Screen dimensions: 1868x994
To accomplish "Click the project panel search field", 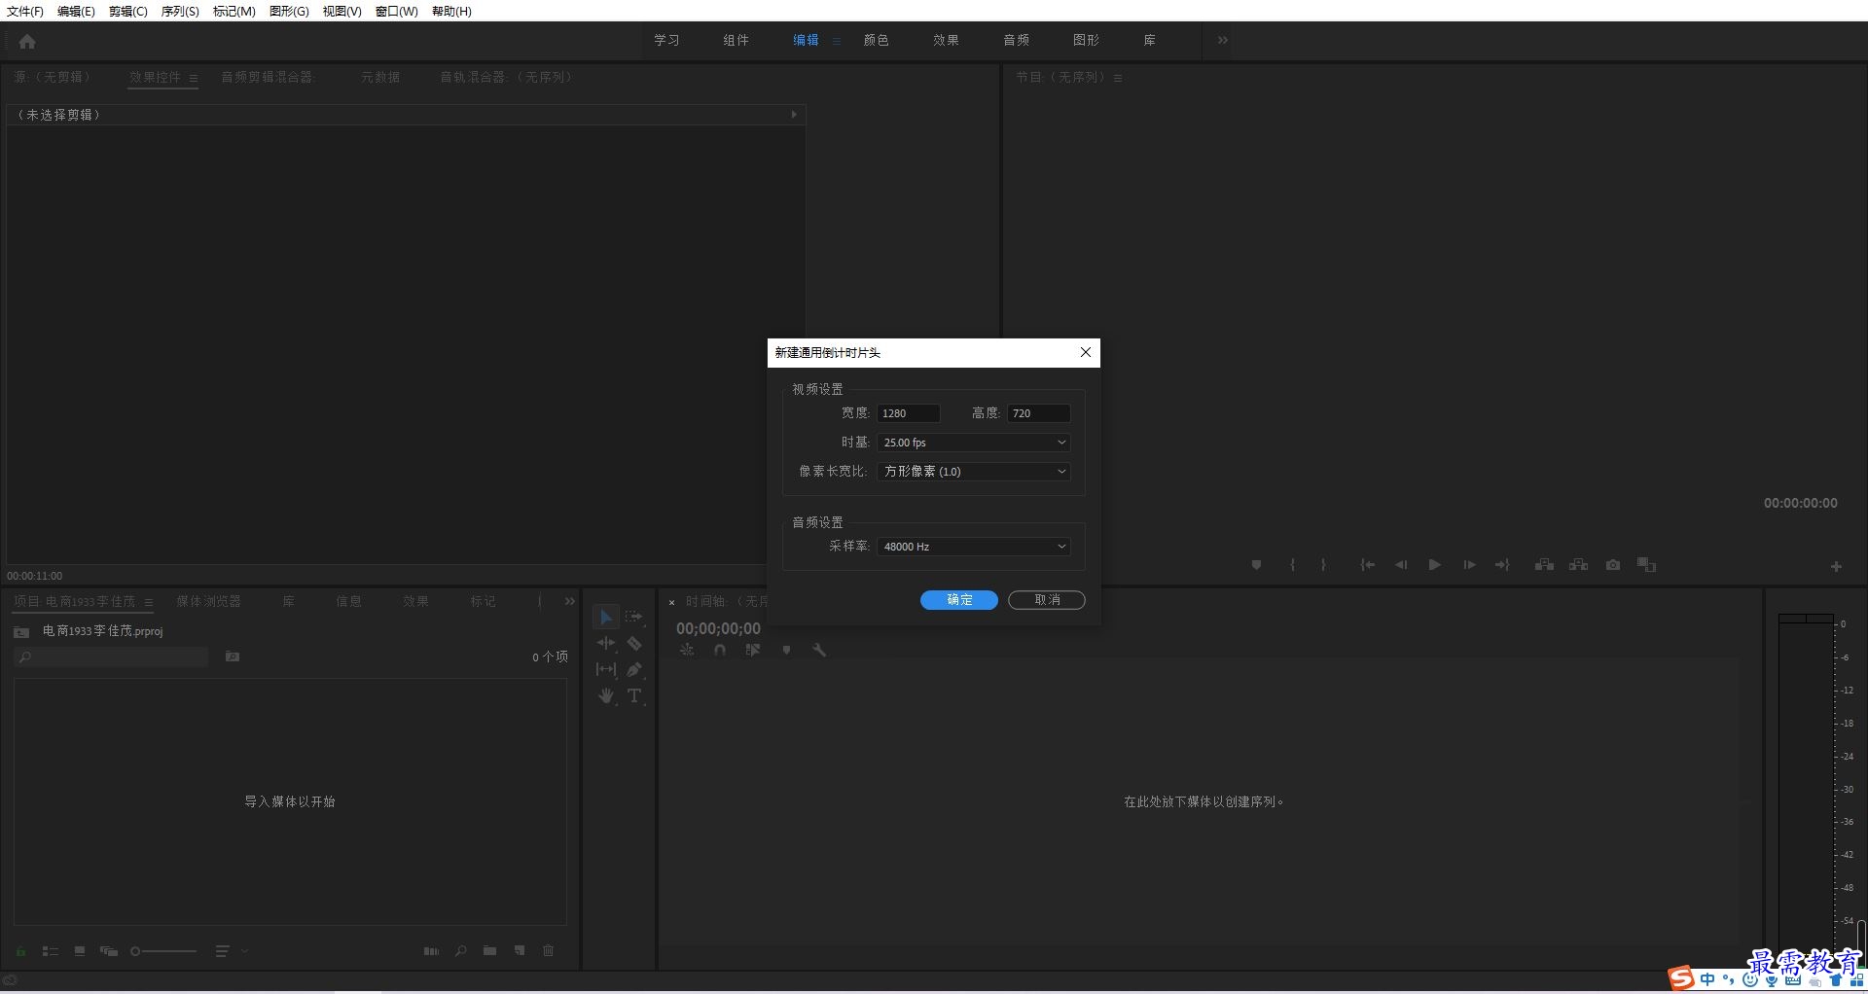I will (112, 657).
